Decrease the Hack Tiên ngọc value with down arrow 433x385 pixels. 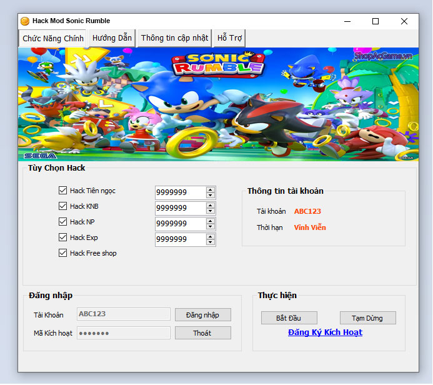coord(211,195)
